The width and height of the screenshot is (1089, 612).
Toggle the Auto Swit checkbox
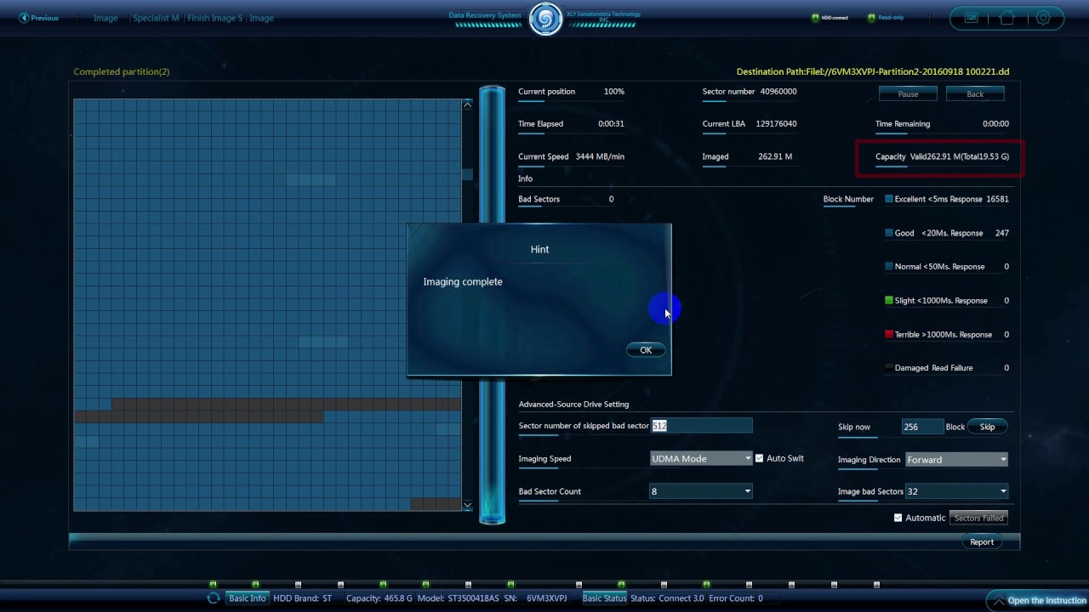click(760, 458)
